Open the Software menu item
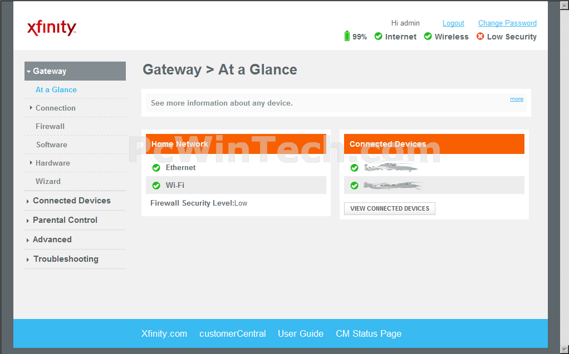The image size is (569, 354). 52,144
